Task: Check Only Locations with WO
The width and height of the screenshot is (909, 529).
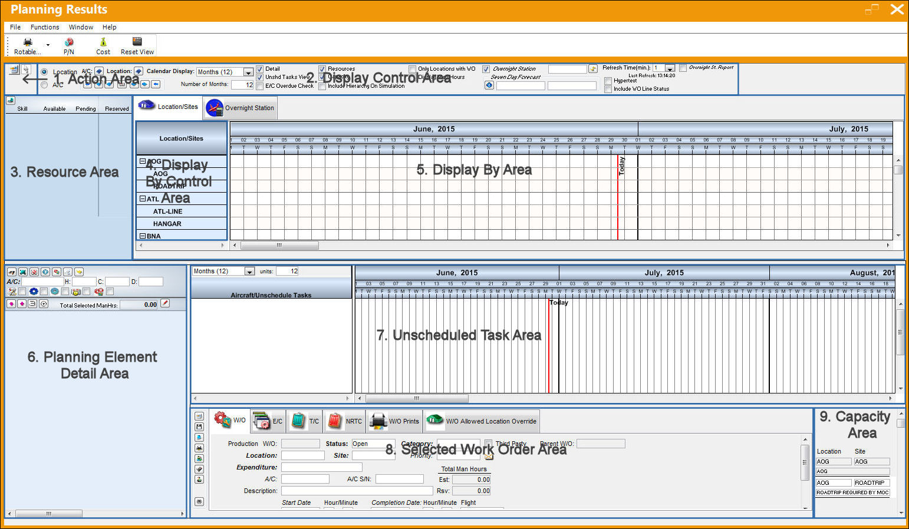Action: click(413, 69)
